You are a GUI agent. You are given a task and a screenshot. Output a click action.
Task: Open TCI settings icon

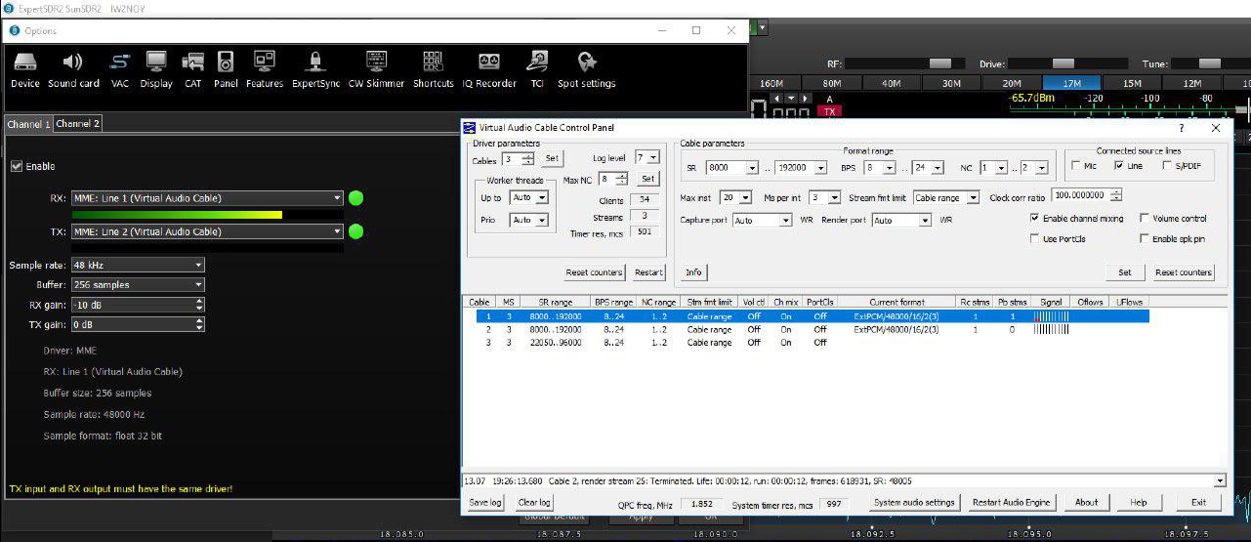tap(537, 63)
